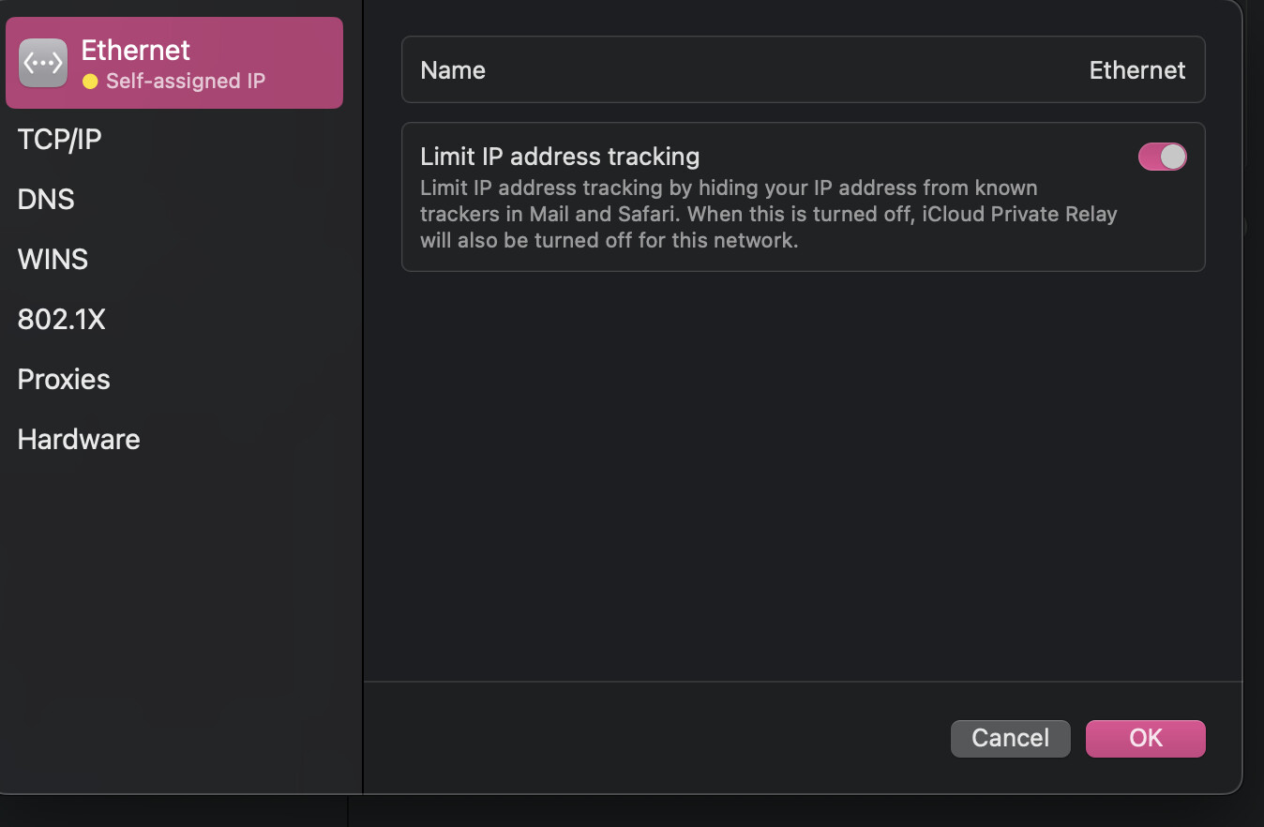The width and height of the screenshot is (1264, 827).
Task: Select the WINS section
Action: coord(53,260)
